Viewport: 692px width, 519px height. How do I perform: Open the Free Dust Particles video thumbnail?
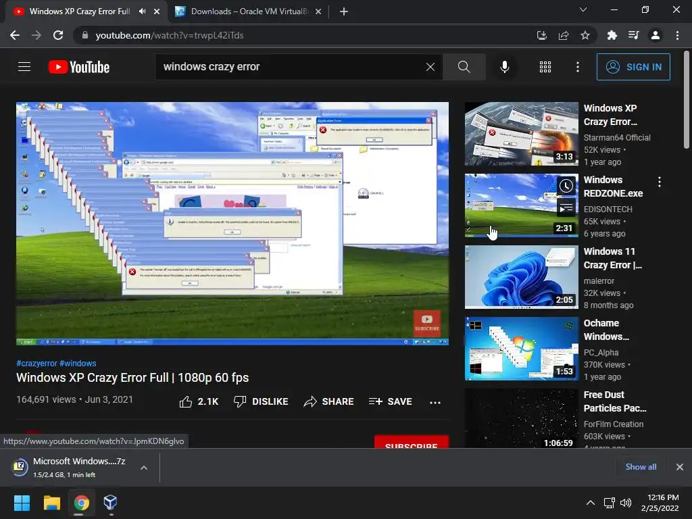(x=522, y=418)
